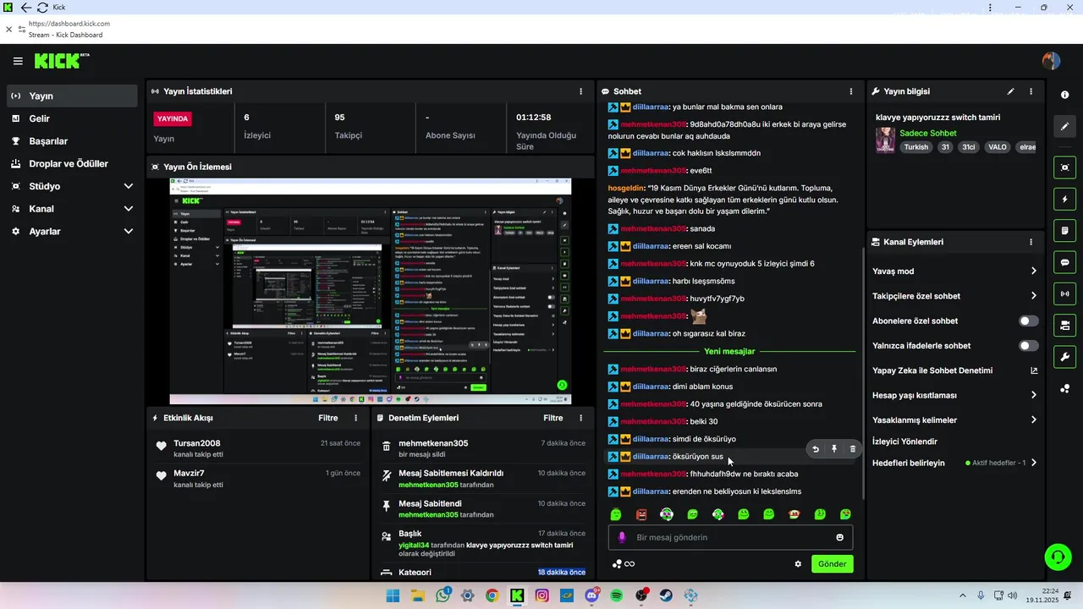1083x609 pixels.
Task: Open WhatsApp from the taskbar
Action: click(443, 595)
